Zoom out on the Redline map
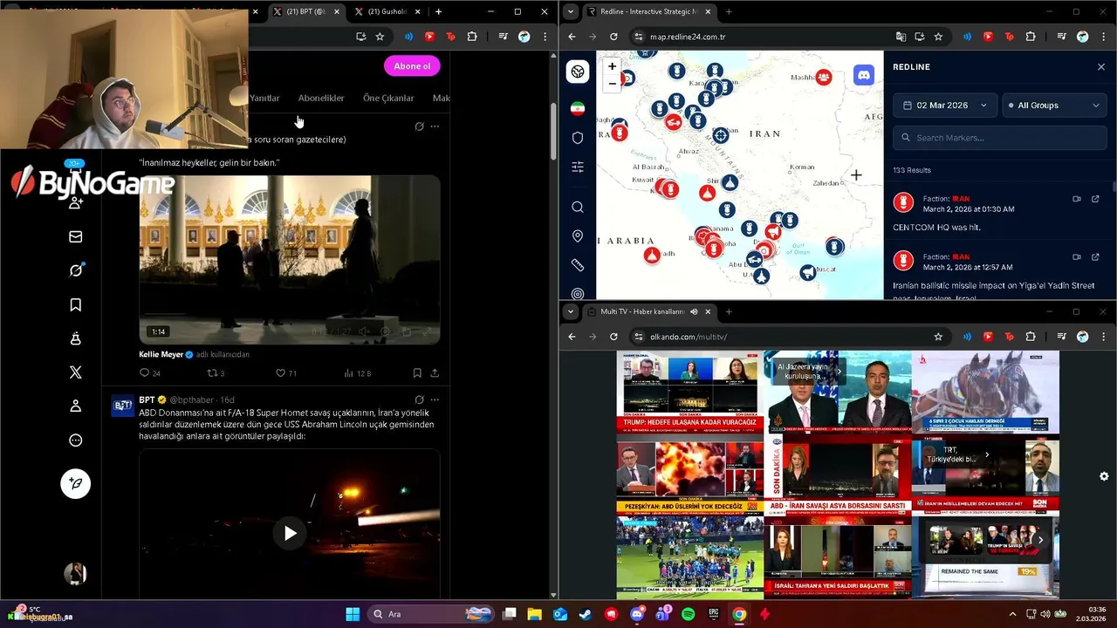 612,83
